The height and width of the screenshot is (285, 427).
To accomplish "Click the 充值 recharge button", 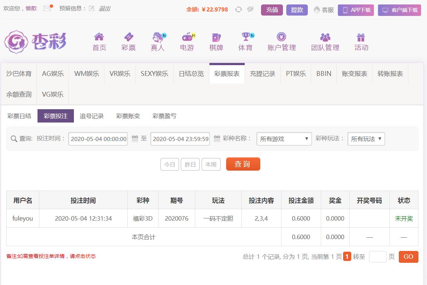I will pos(272,10).
